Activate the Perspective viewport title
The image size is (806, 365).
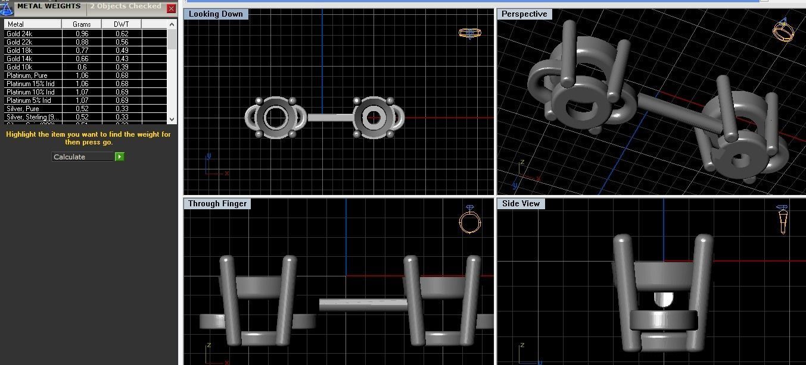click(524, 14)
